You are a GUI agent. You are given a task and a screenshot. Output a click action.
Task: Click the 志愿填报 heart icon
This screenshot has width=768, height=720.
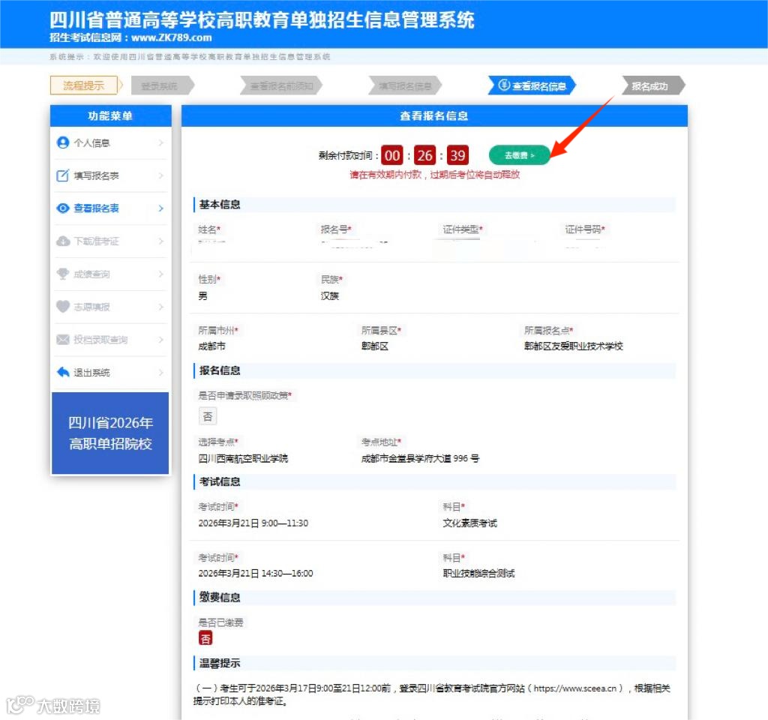coord(63,307)
